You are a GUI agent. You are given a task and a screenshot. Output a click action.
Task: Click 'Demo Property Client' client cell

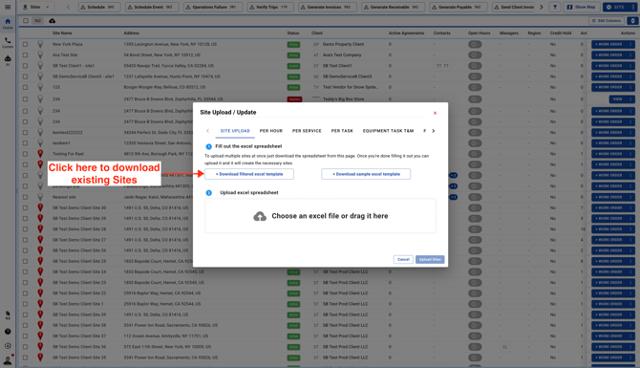(x=343, y=44)
